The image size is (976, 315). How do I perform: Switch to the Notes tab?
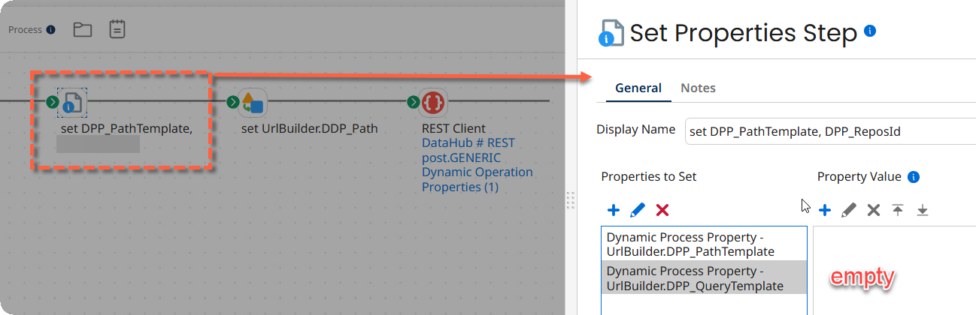[698, 88]
